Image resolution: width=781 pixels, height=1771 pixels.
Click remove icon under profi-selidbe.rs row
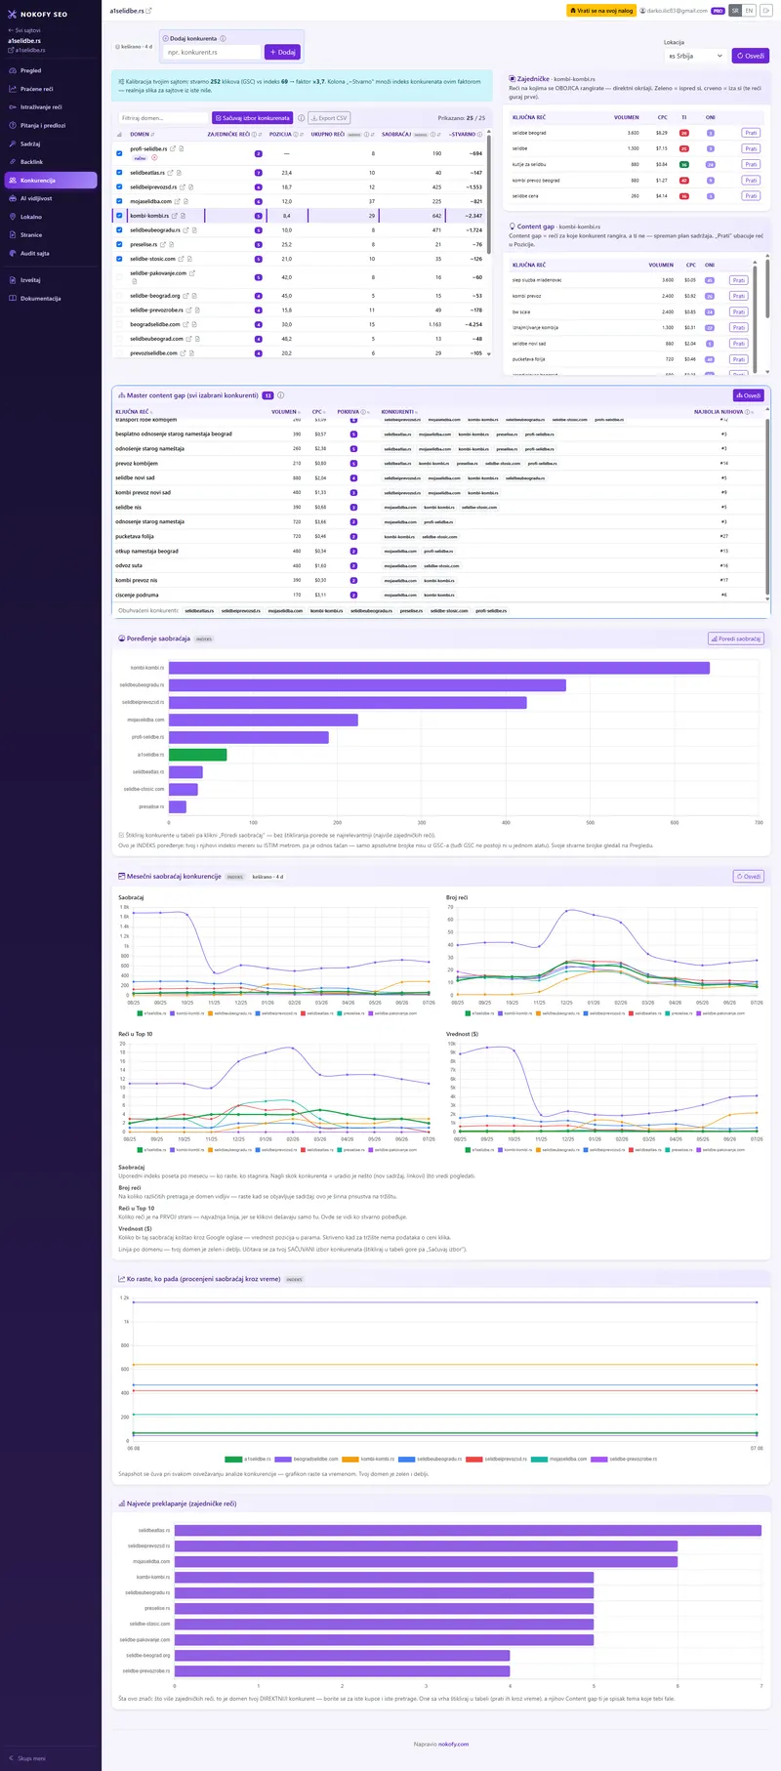click(154, 157)
